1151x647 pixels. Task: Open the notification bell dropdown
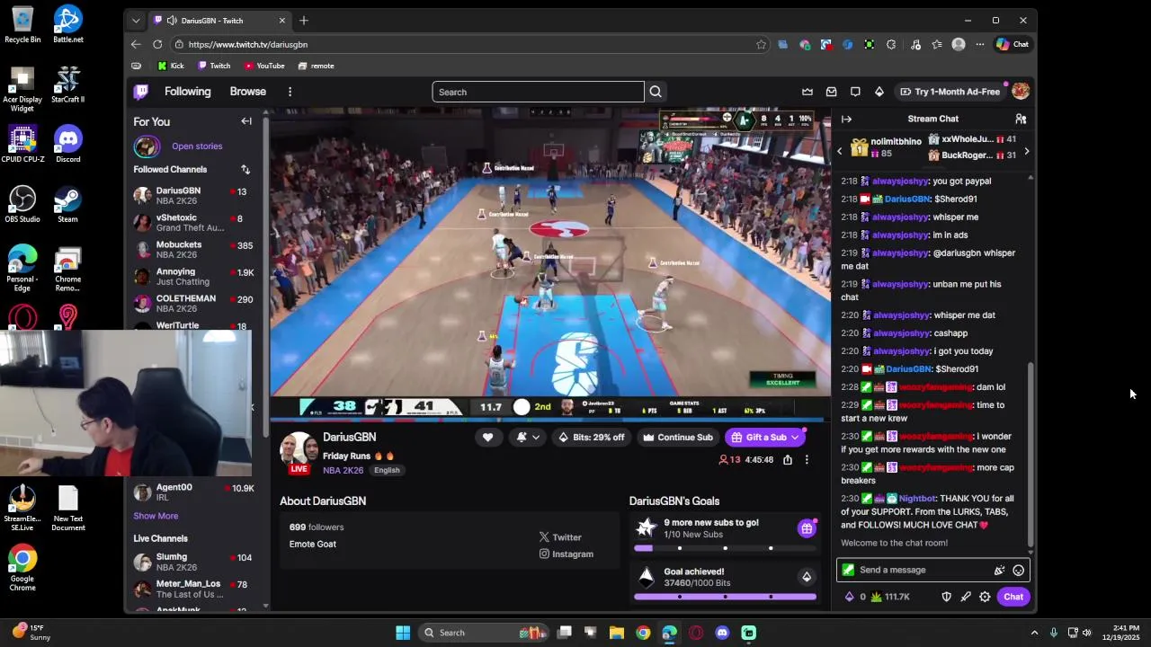click(x=528, y=438)
